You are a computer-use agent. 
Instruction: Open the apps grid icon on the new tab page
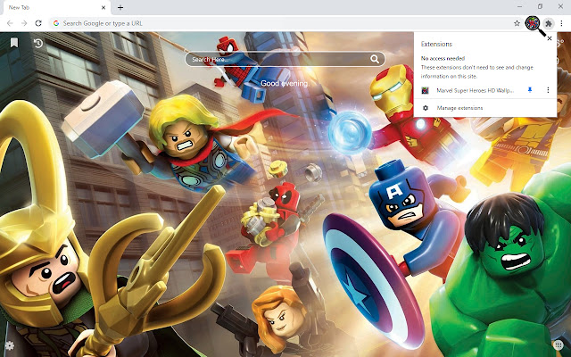[558, 345]
